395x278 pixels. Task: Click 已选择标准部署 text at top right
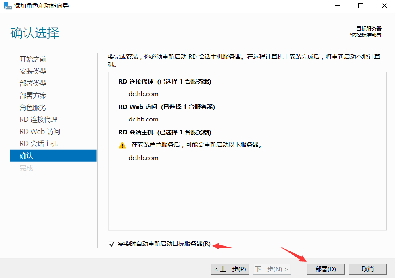coord(364,35)
